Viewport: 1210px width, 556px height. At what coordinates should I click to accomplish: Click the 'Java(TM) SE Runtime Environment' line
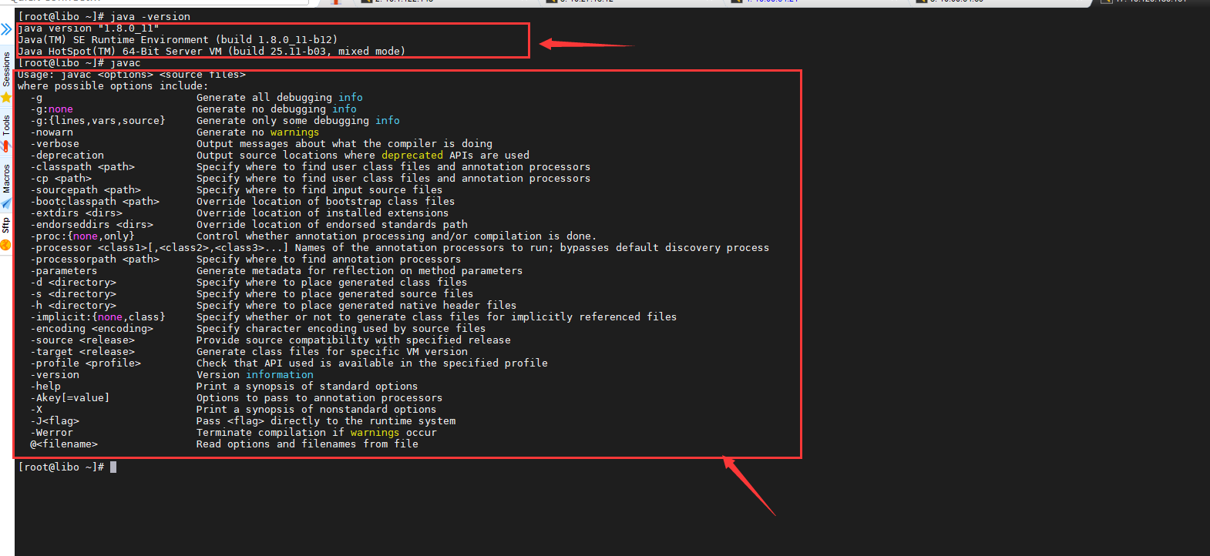click(178, 40)
